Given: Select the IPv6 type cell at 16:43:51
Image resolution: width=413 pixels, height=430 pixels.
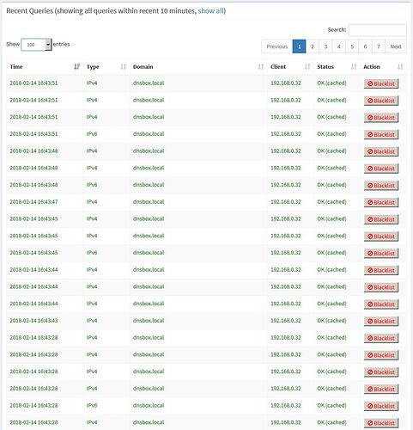Looking at the screenshot, I should 92,134.
